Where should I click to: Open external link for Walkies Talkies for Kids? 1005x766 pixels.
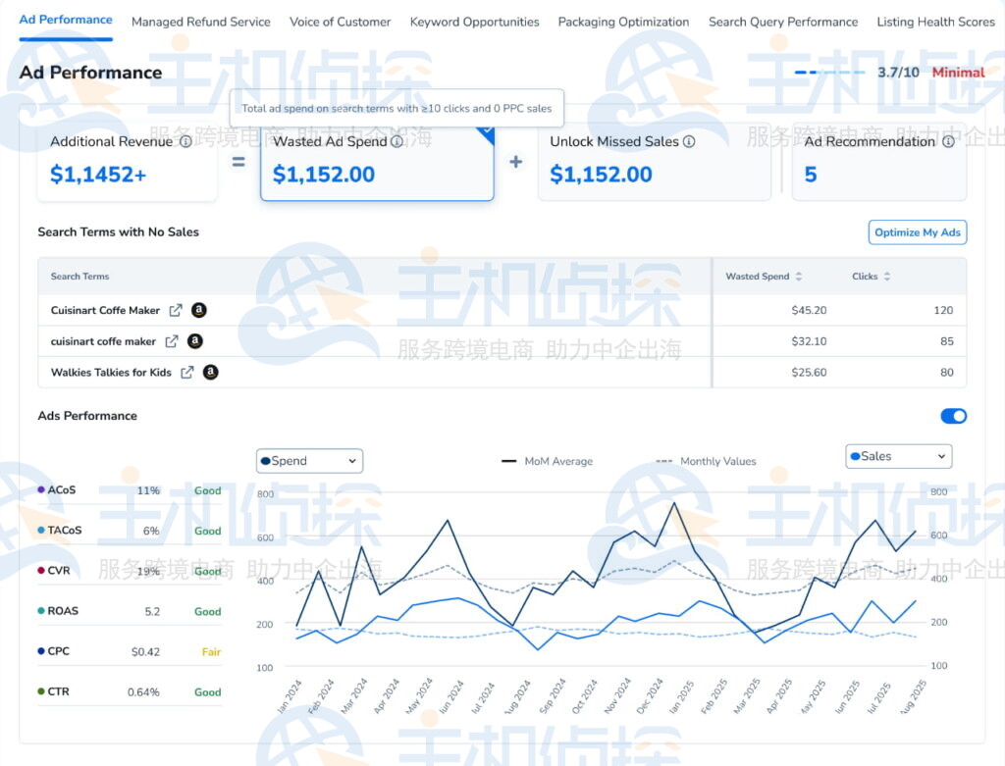(x=187, y=373)
